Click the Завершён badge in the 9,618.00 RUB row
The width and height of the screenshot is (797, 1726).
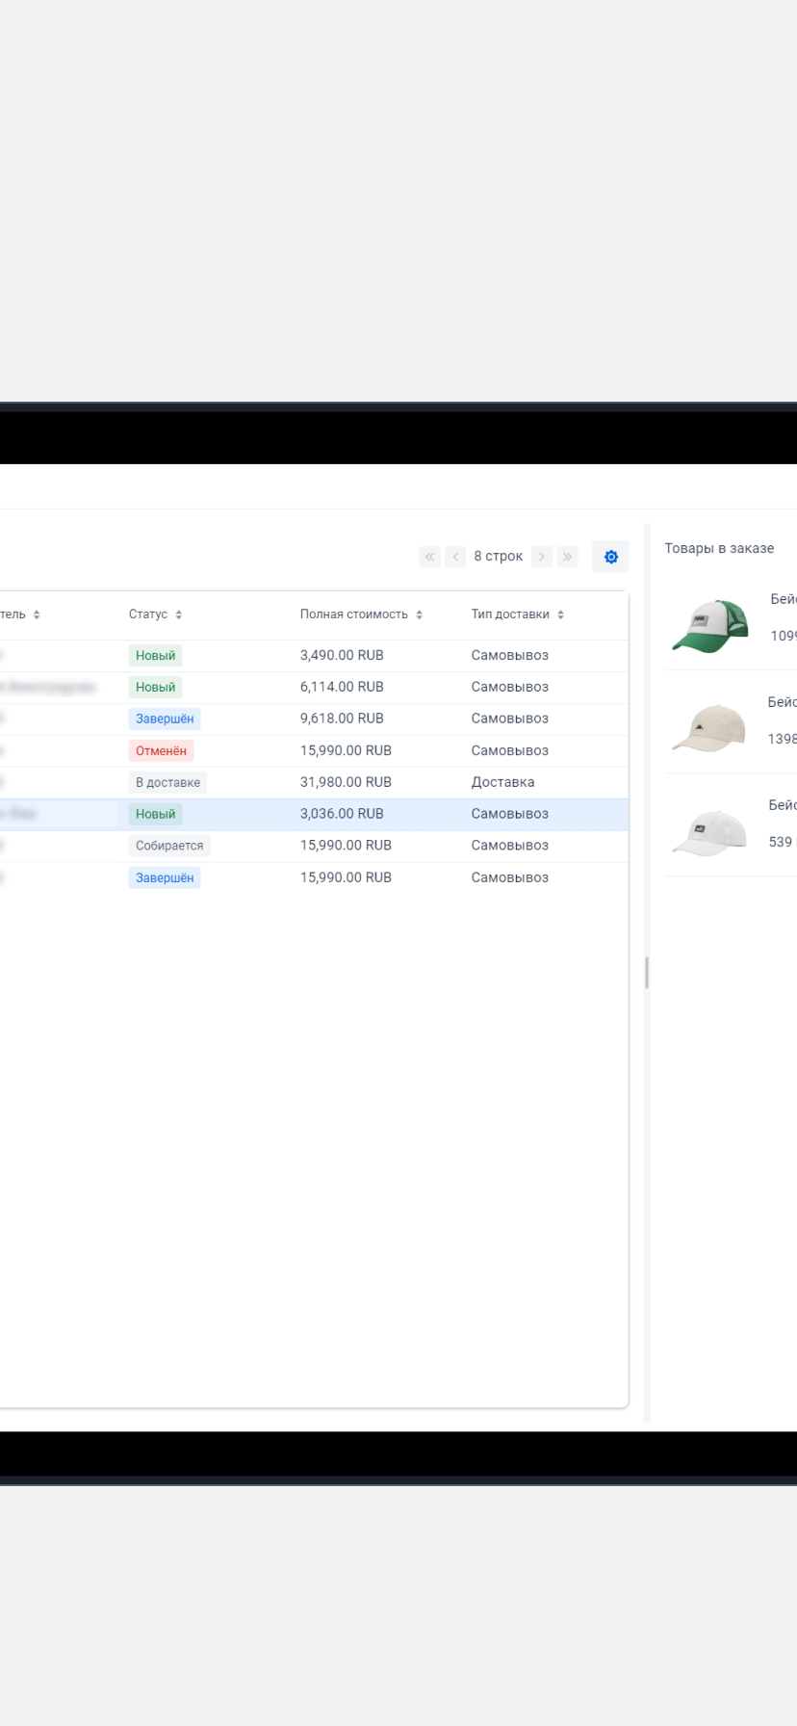click(x=165, y=719)
